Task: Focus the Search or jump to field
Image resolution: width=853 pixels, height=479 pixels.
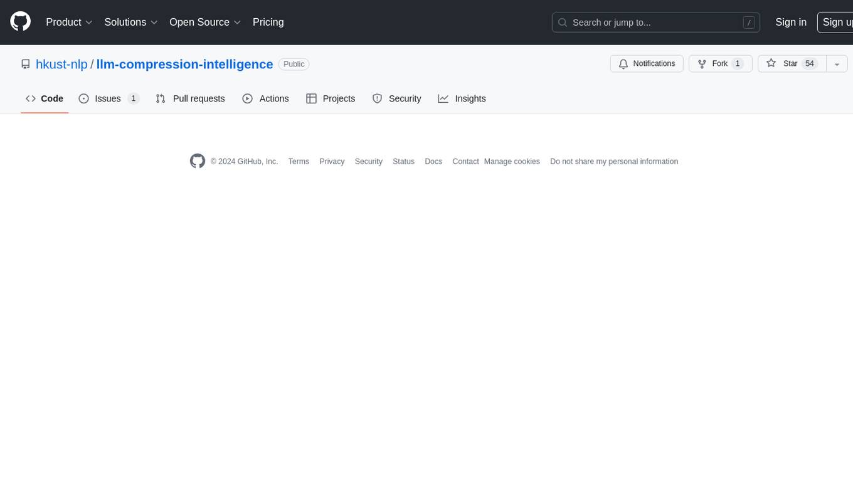Action: coord(656,23)
